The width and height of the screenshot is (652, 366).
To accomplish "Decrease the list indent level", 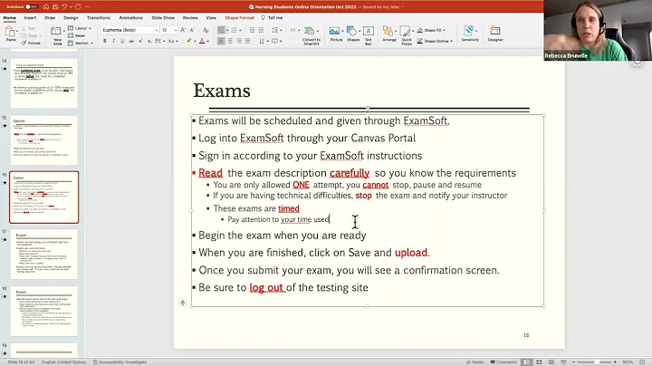I will [252, 30].
